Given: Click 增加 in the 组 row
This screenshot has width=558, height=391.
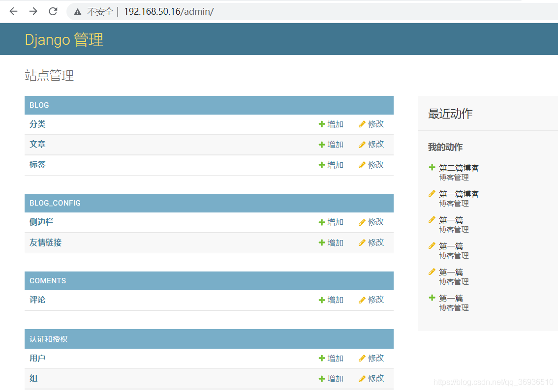Looking at the screenshot, I should click(x=331, y=379).
